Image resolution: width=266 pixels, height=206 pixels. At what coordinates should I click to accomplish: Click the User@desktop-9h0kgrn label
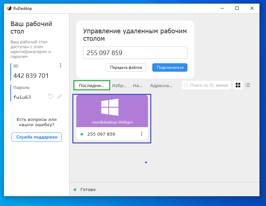click(x=112, y=122)
